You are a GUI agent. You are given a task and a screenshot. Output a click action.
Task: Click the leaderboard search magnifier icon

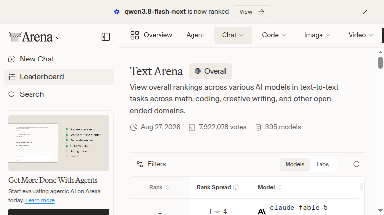click(357, 164)
